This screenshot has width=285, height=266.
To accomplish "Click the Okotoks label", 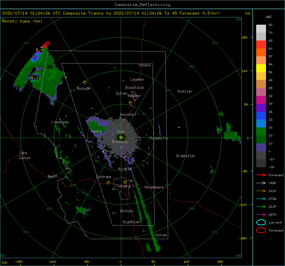I will (x=127, y=211).
